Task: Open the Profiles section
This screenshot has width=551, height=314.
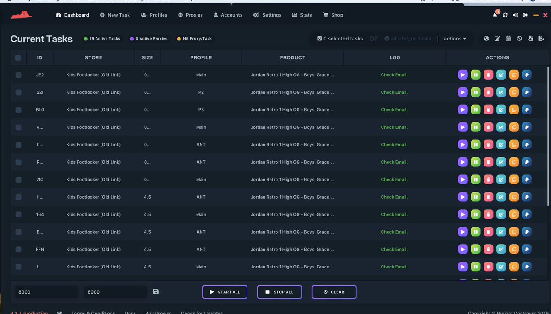Action: pyautogui.click(x=154, y=15)
